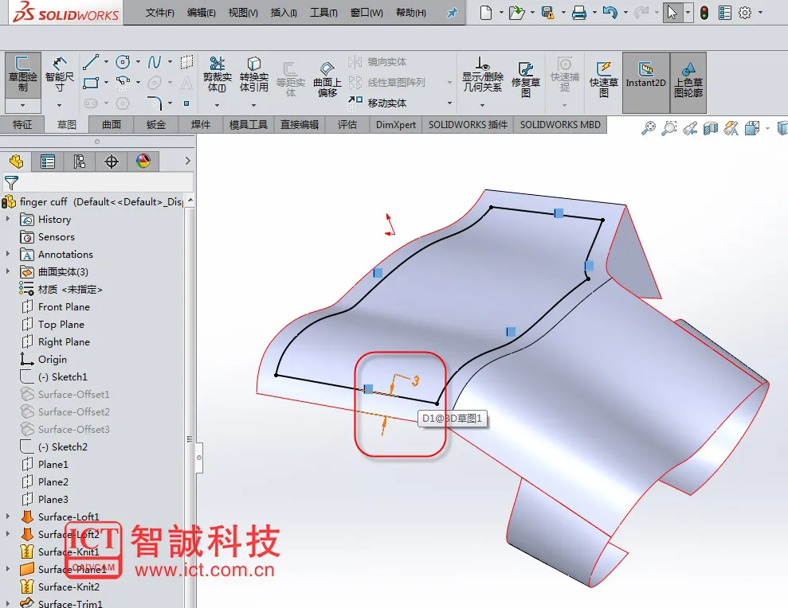Click the Rebuild traffic light icon
Screen dimensions: 788x608
[704, 13]
